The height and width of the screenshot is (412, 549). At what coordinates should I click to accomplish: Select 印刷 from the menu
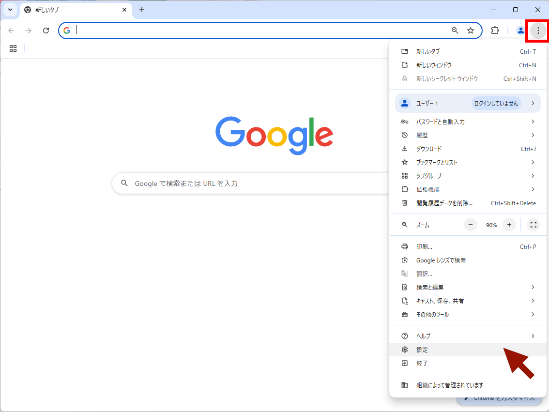point(468,246)
